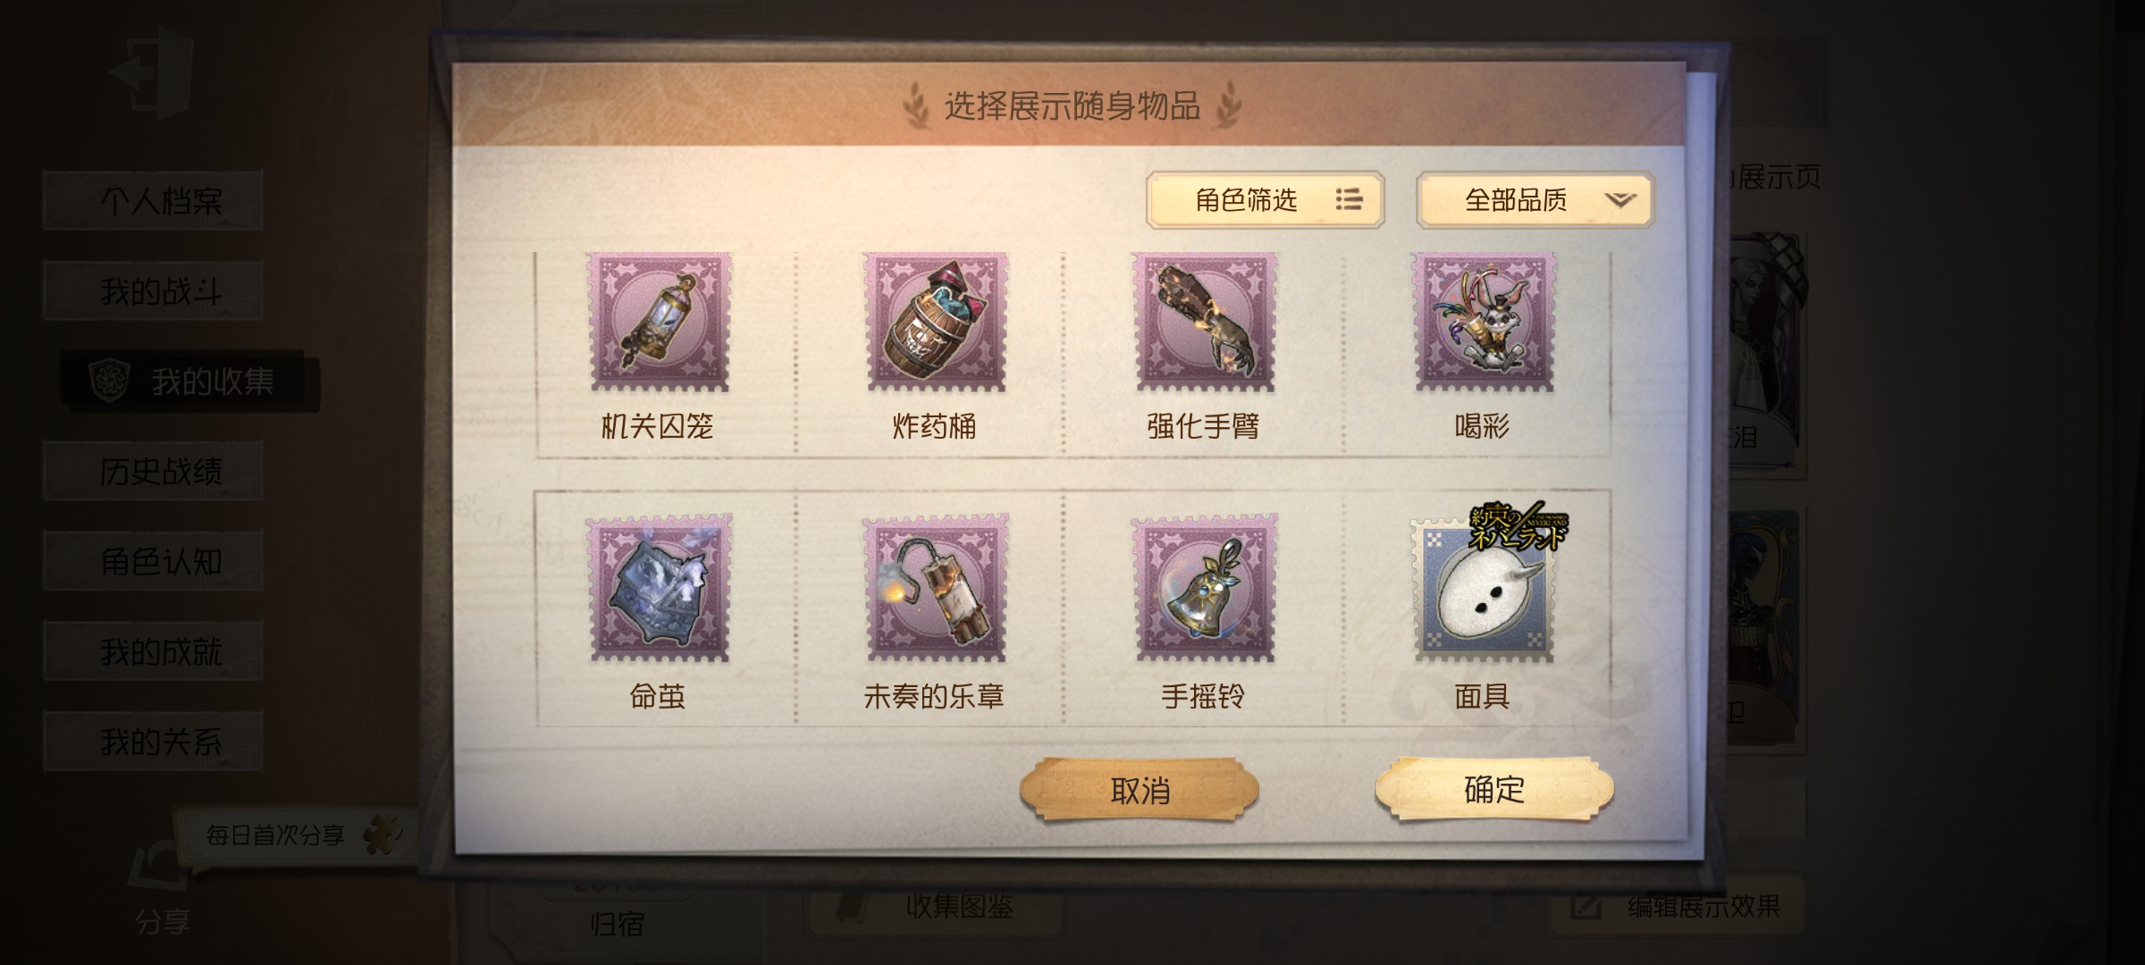Image resolution: width=2145 pixels, height=965 pixels.
Task: Click the 取消 cancel button
Action: coord(1140,790)
